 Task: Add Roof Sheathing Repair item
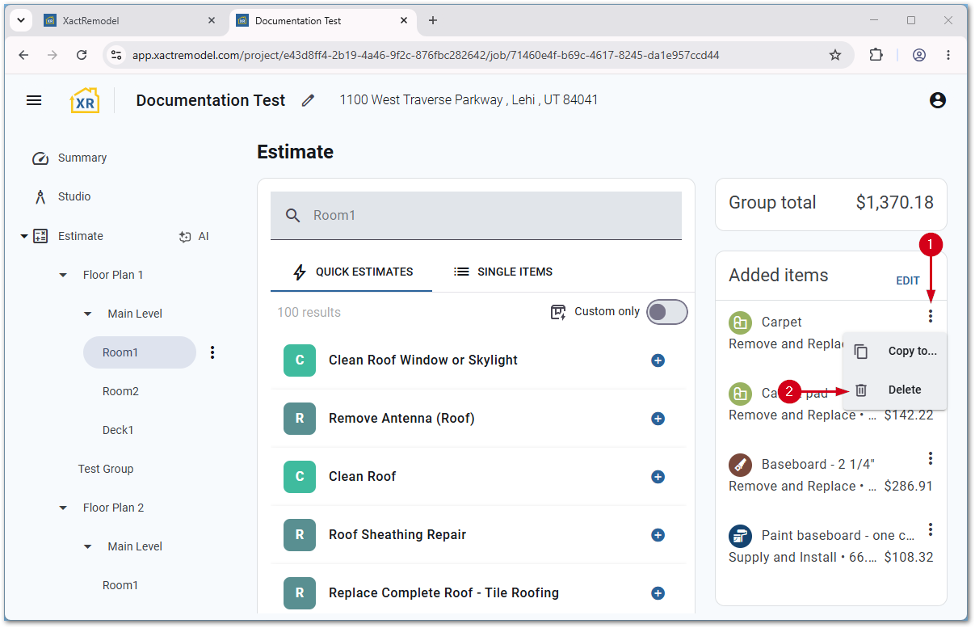[x=658, y=535]
